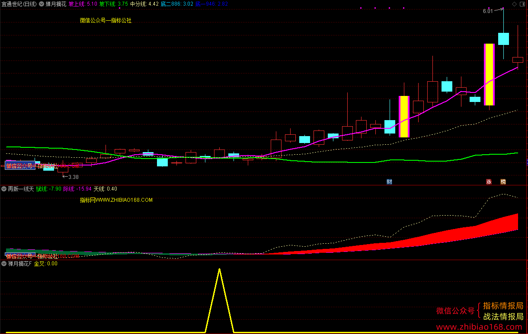Click the 际线: -15.94 value

click(77, 189)
